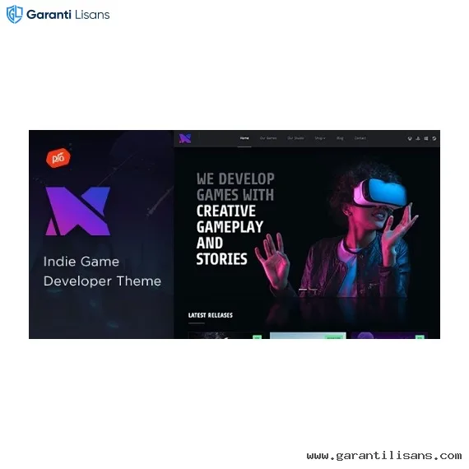Select the first hero slider indicator
Viewport: 469px width, 469px height.
303,290
